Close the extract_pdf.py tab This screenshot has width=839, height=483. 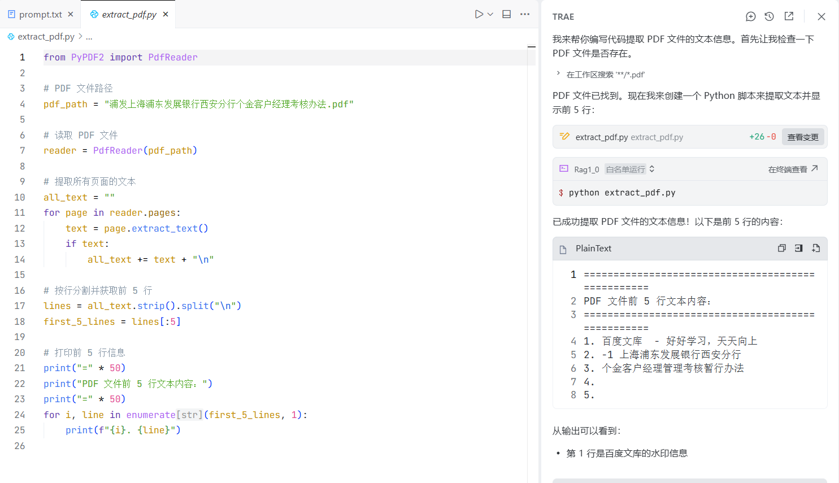pyautogui.click(x=166, y=14)
